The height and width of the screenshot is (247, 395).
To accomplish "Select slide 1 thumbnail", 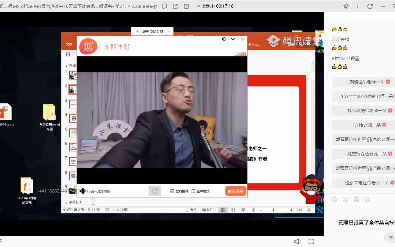I will (x=73, y=75).
